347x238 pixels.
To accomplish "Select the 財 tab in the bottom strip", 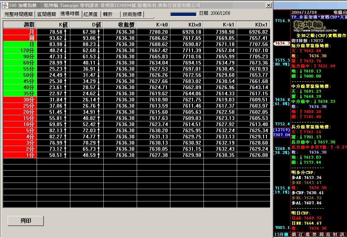I will tap(334, 234).
